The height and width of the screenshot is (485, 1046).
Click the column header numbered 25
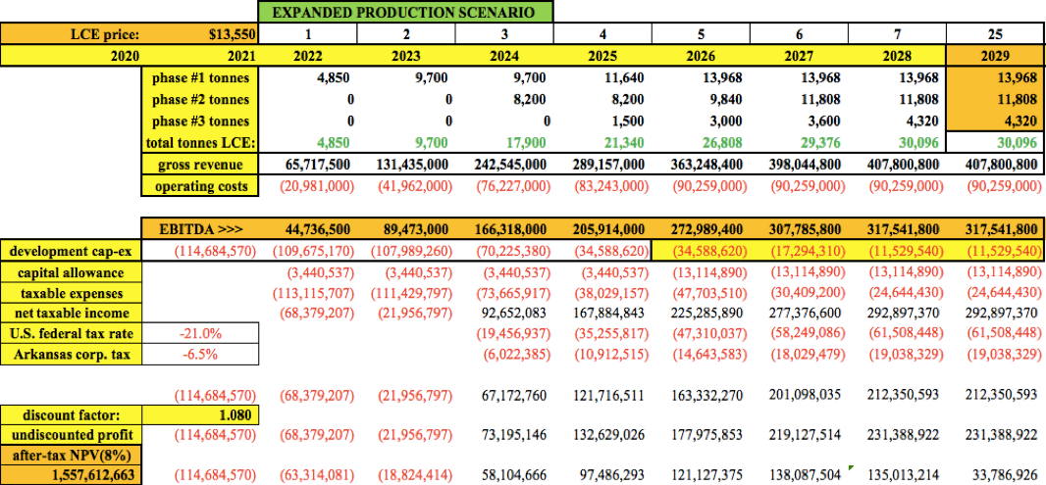point(994,34)
